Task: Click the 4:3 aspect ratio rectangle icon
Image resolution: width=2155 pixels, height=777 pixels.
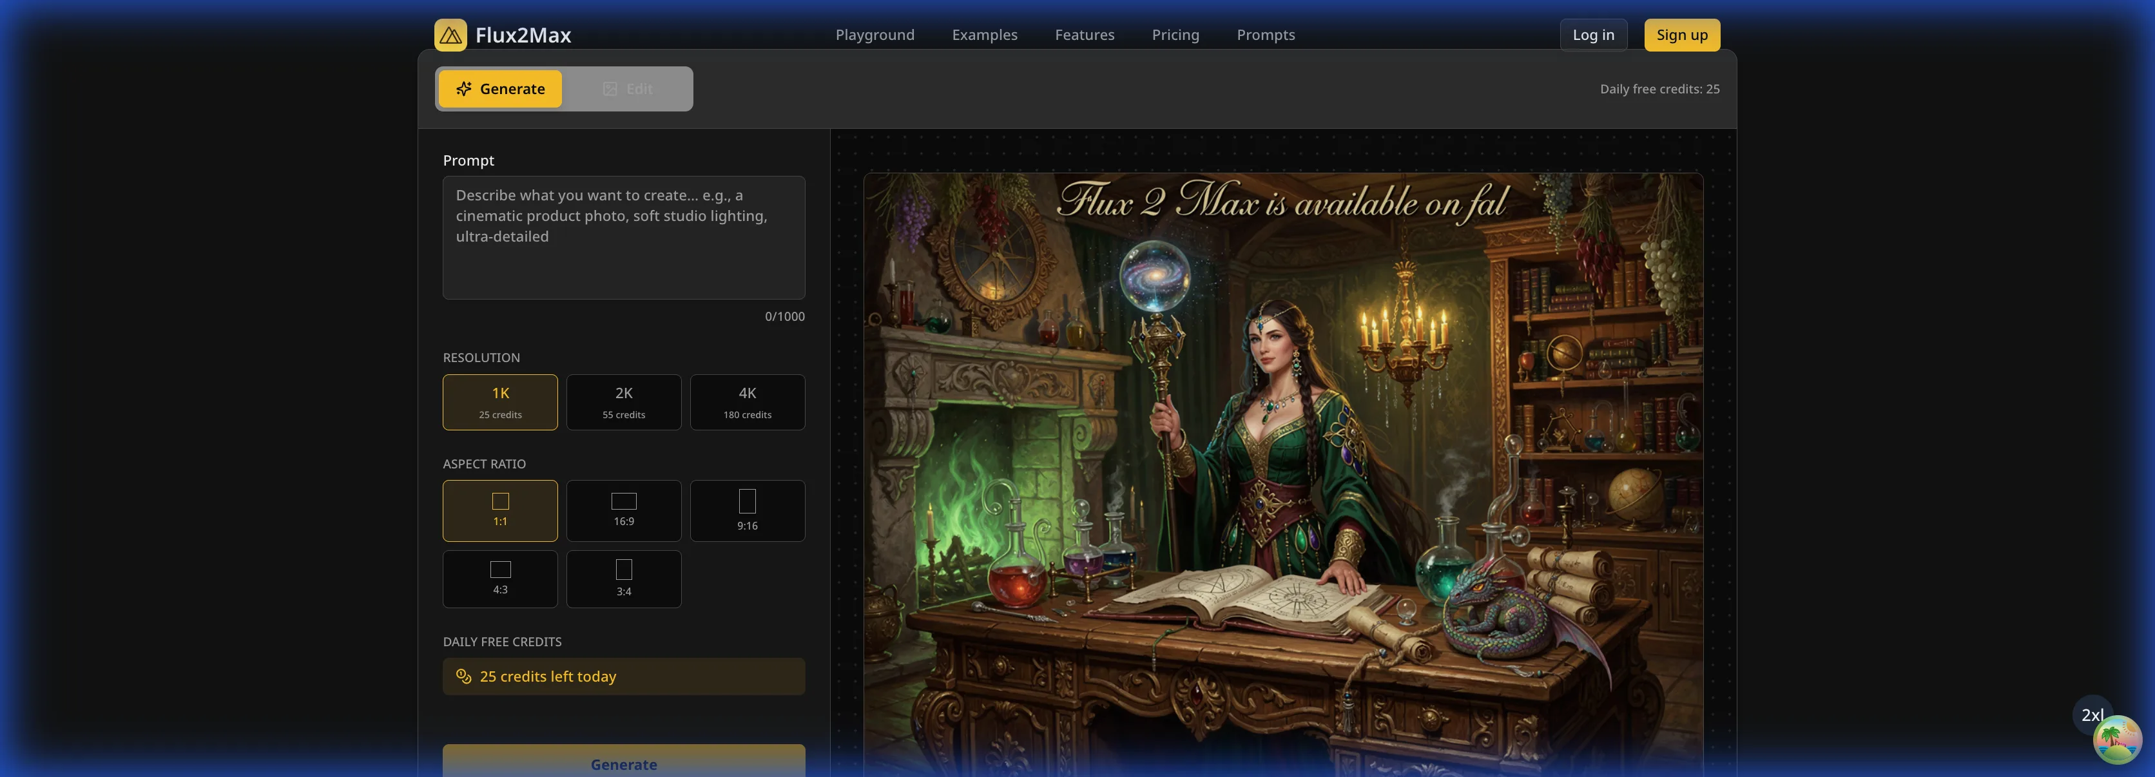Action: pyautogui.click(x=500, y=570)
